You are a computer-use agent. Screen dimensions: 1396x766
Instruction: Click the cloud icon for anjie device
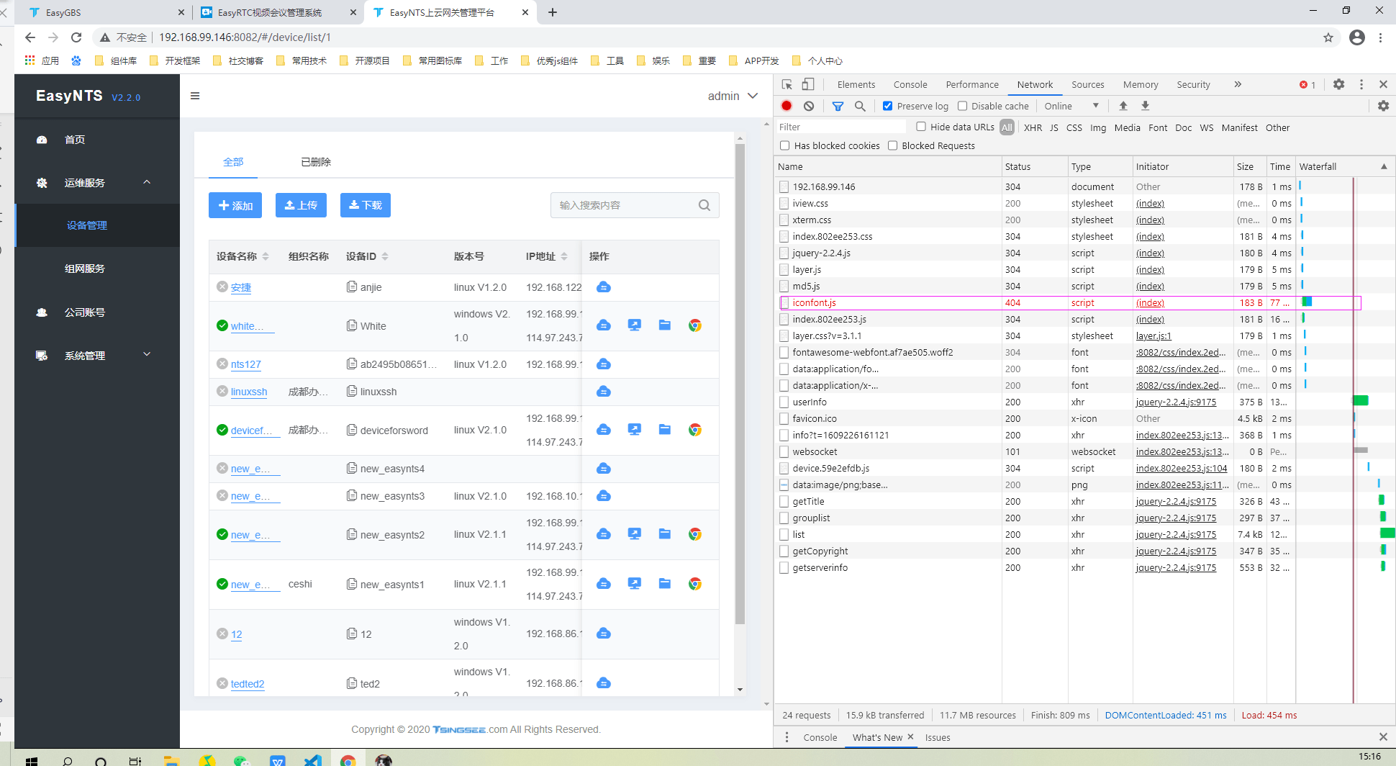pos(604,287)
